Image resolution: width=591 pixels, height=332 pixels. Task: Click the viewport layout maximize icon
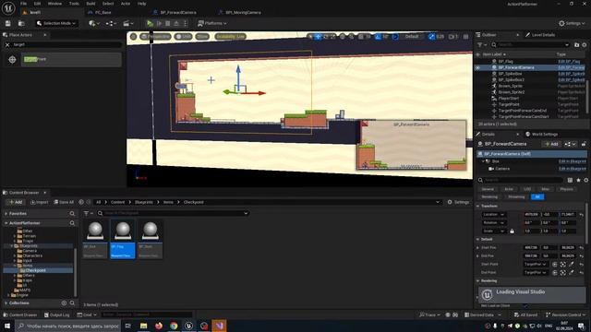pos(465,37)
